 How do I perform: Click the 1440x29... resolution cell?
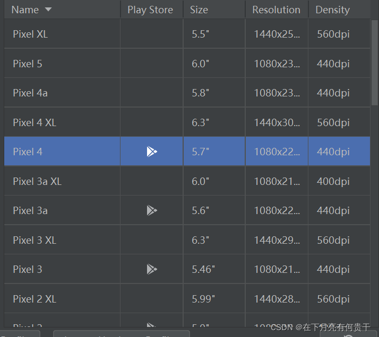pyautogui.click(x=277, y=240)
